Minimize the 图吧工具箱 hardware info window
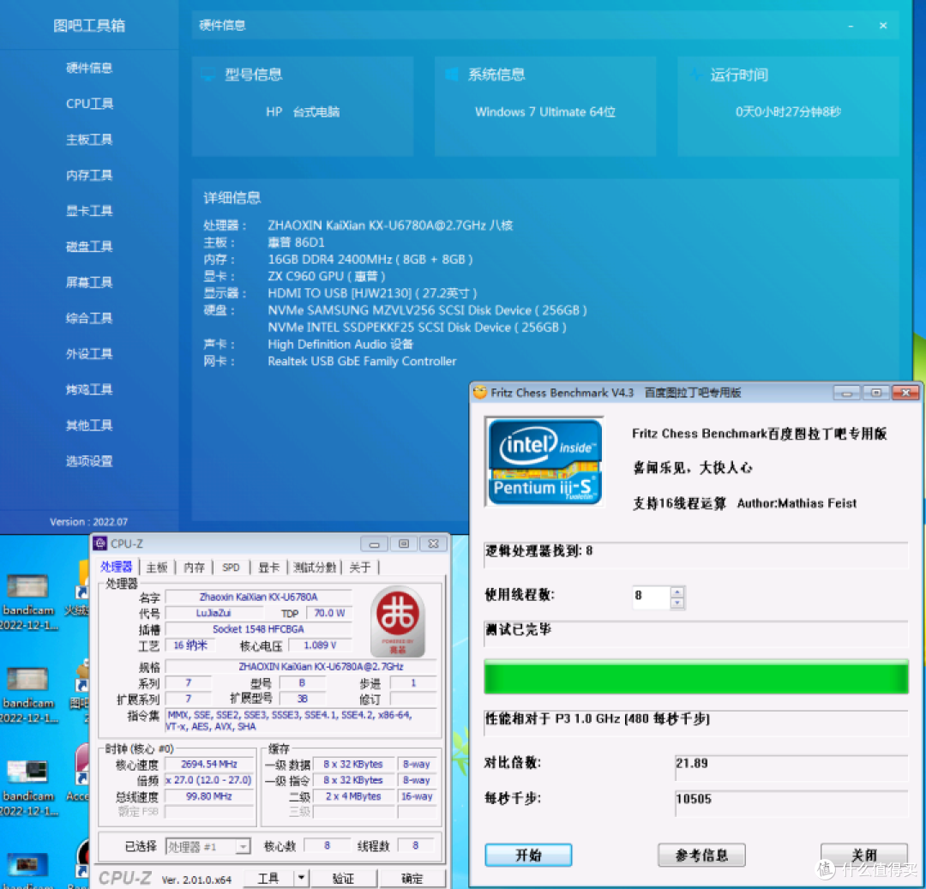 click(x=851, y=26)
